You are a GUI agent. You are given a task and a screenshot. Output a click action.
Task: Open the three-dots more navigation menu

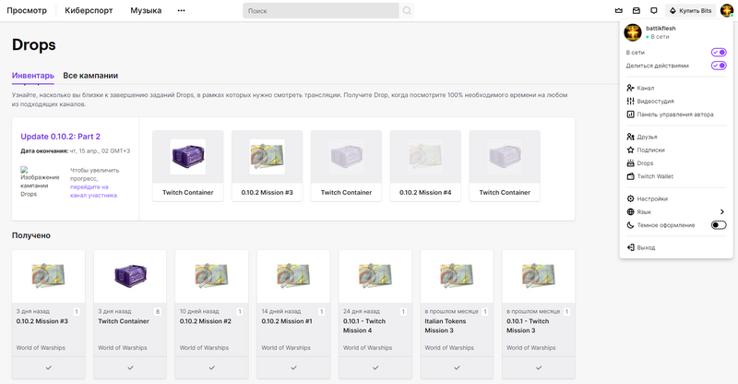click(181, 11)
